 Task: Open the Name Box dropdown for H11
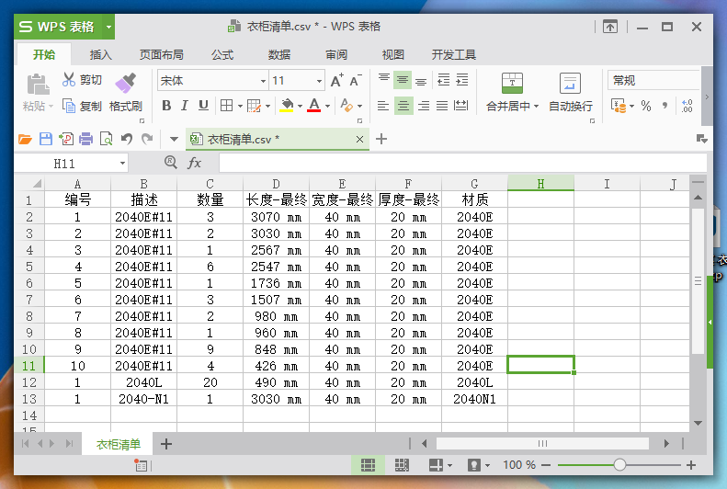tap(123, 164)
